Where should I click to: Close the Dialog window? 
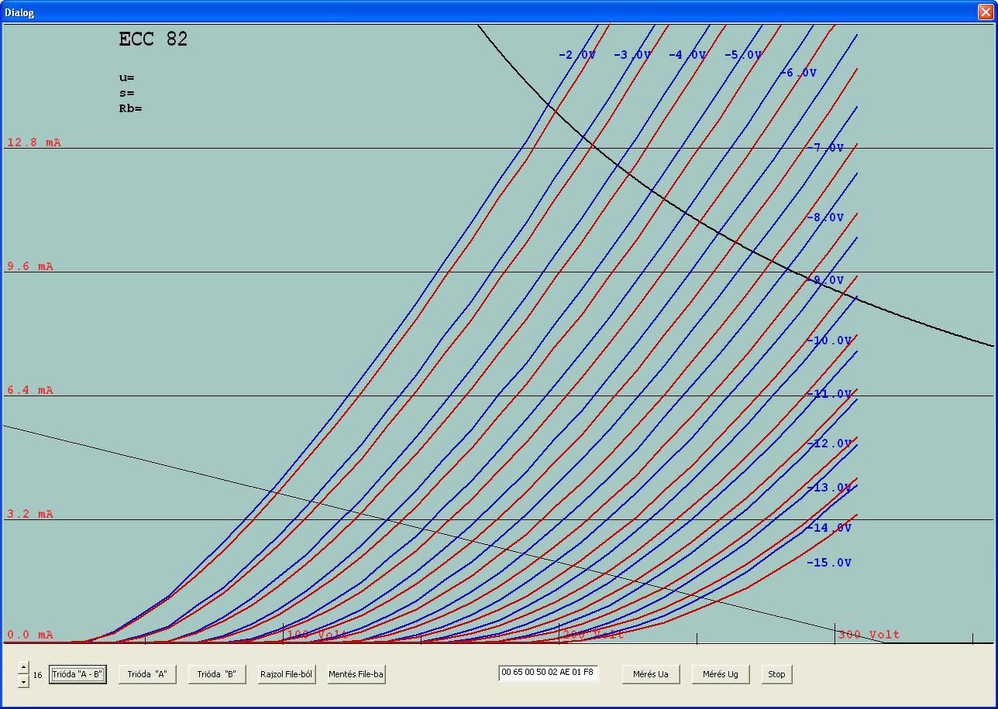pyautogui.click(x=985, y=12)
